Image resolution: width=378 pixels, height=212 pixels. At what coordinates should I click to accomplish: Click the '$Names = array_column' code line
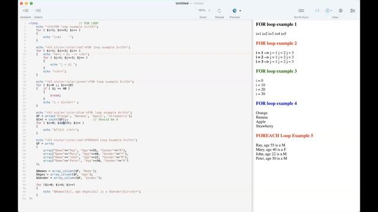(x=66, y=171)
